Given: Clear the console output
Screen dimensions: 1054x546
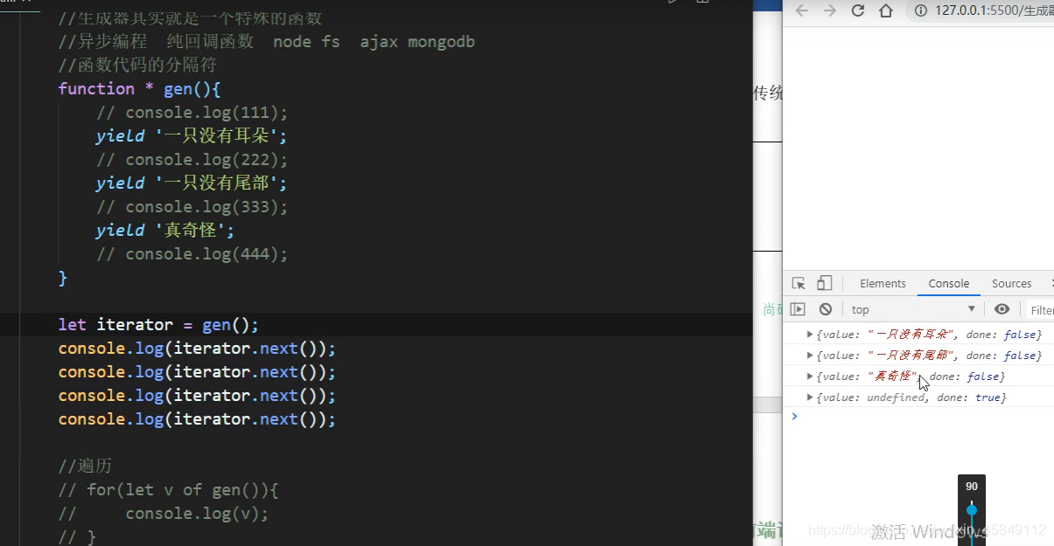Looking at the screenshot, I should tap(825, 309).
